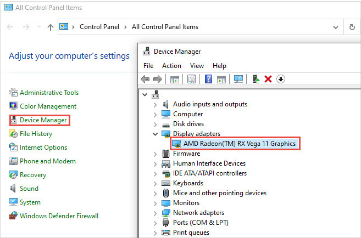
Task: Expand the Network adapters node
Action: point(156,213)
